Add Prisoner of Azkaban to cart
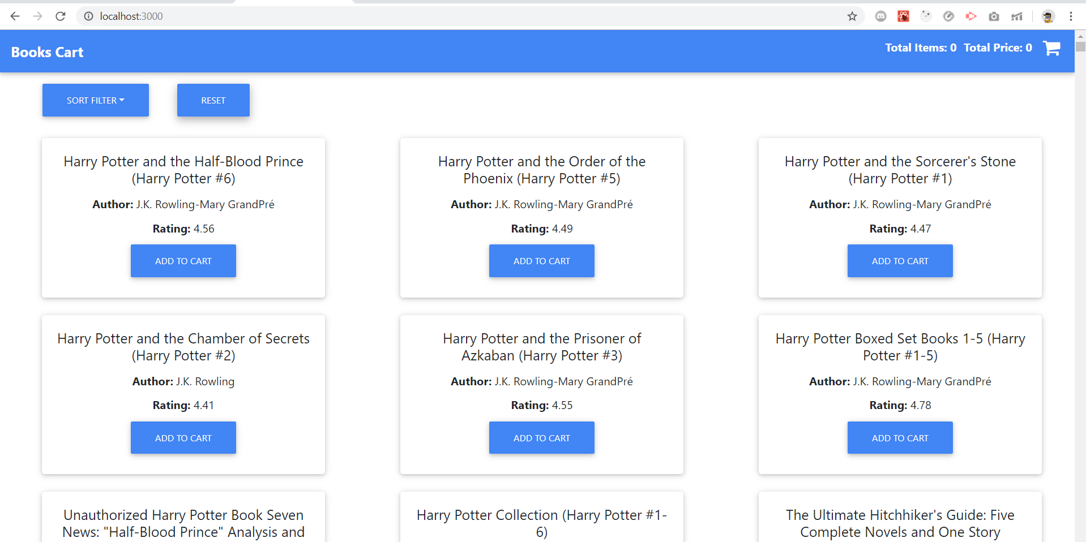1086x542 pixels. [542, 438]
